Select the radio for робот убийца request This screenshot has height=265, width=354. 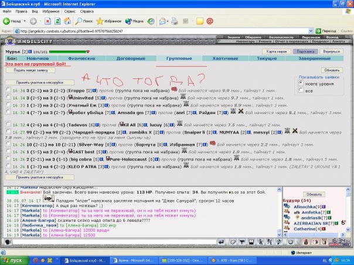pyautogui.click(x=8, y=112)
